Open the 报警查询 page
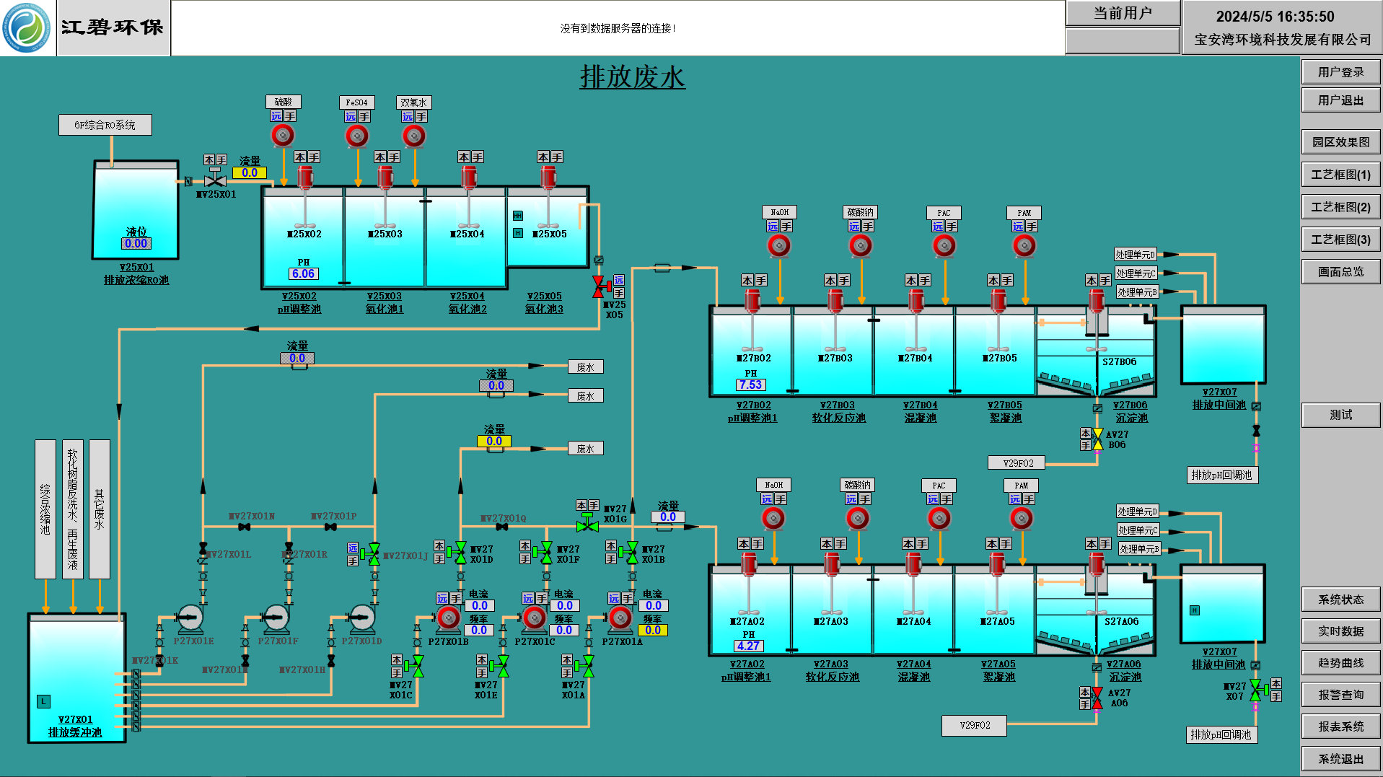 1340,695
